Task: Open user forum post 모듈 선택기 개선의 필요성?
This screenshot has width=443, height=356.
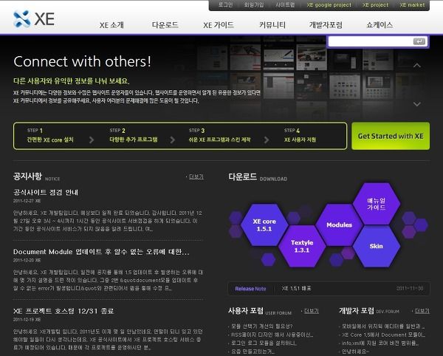Action: click(262, 326)
